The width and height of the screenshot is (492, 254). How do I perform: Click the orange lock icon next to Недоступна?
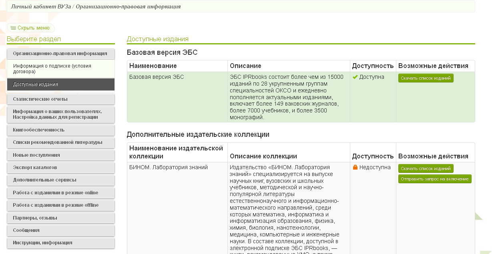point(355,168)
